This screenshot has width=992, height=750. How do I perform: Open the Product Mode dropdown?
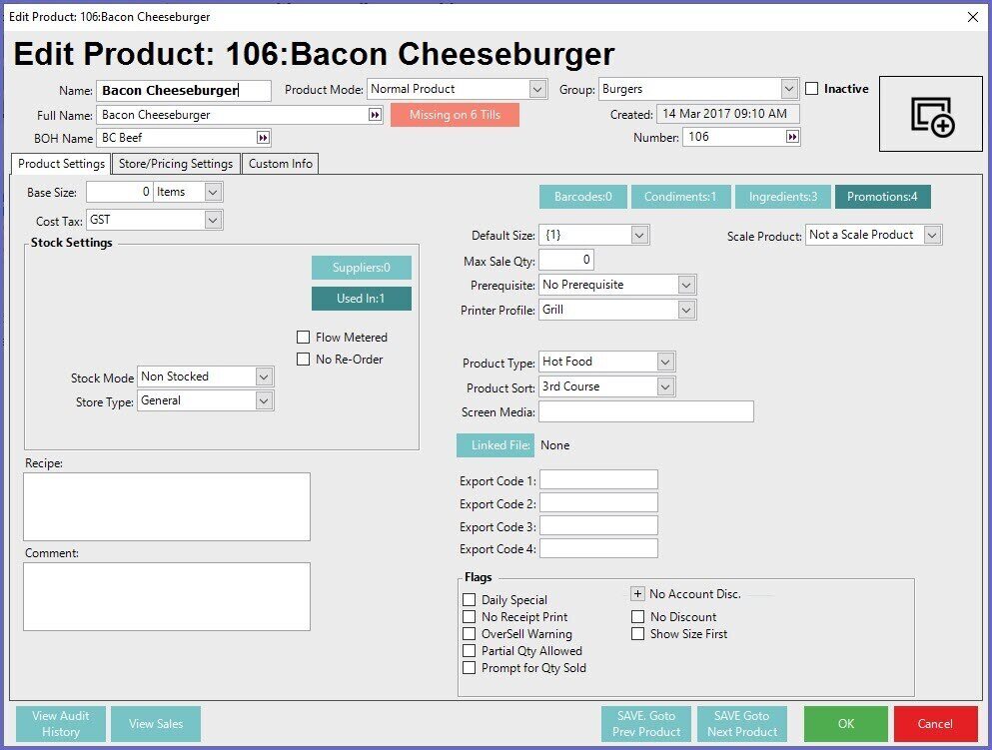[537, 89]
